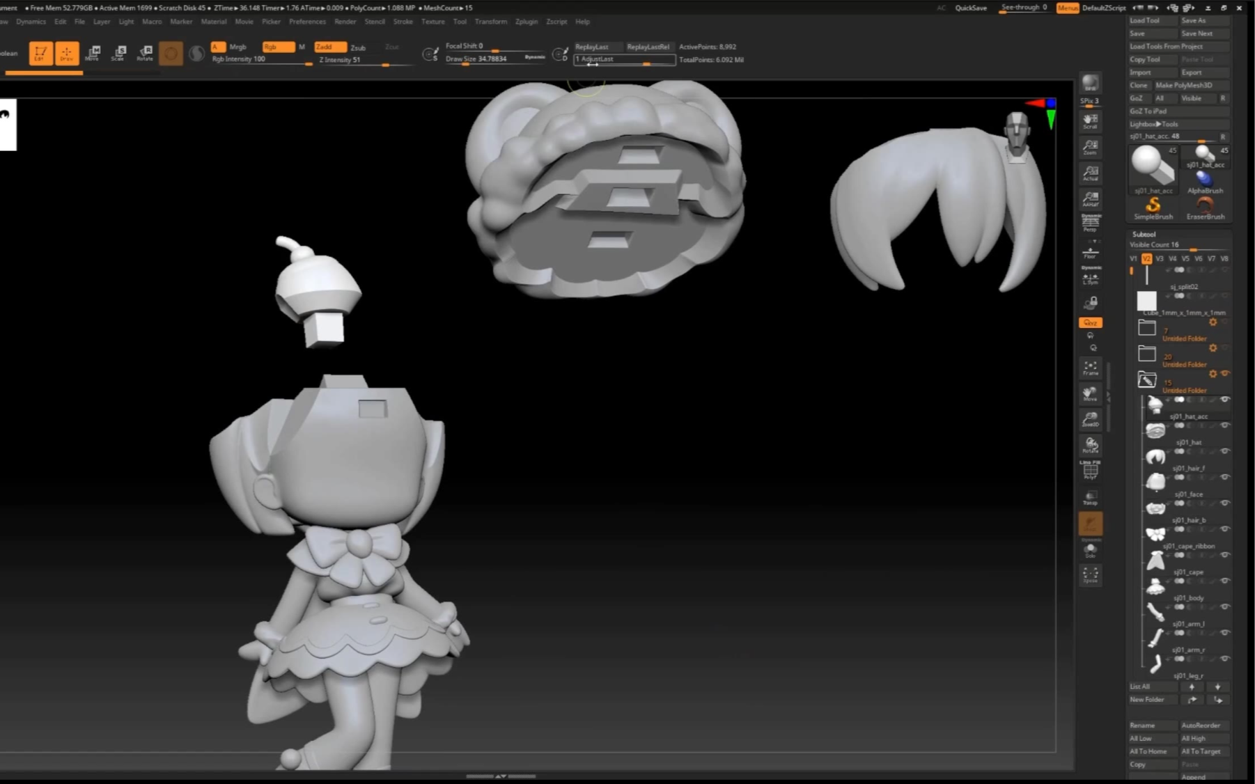Toggle the Zsub sculpt mode

pyautogui.click(x=358, y=47)
